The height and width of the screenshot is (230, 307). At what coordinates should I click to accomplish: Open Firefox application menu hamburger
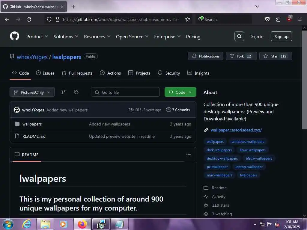click(300, 19)
